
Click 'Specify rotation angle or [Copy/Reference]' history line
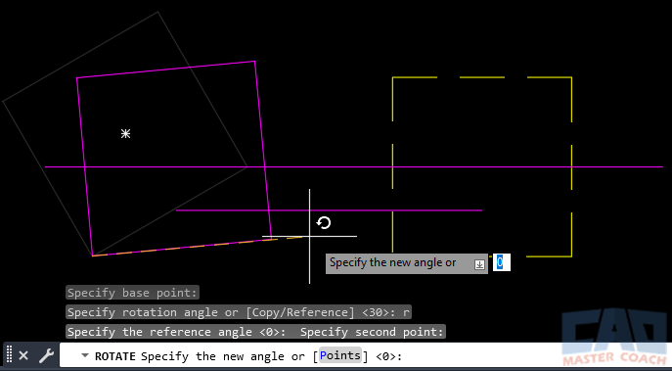pos(239,312)
